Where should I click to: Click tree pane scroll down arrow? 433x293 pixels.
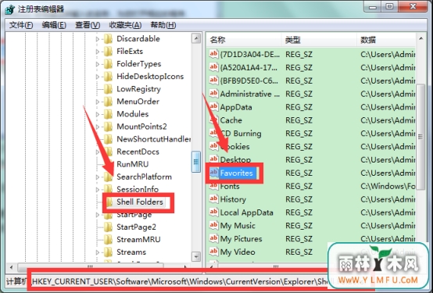(196, 256)
